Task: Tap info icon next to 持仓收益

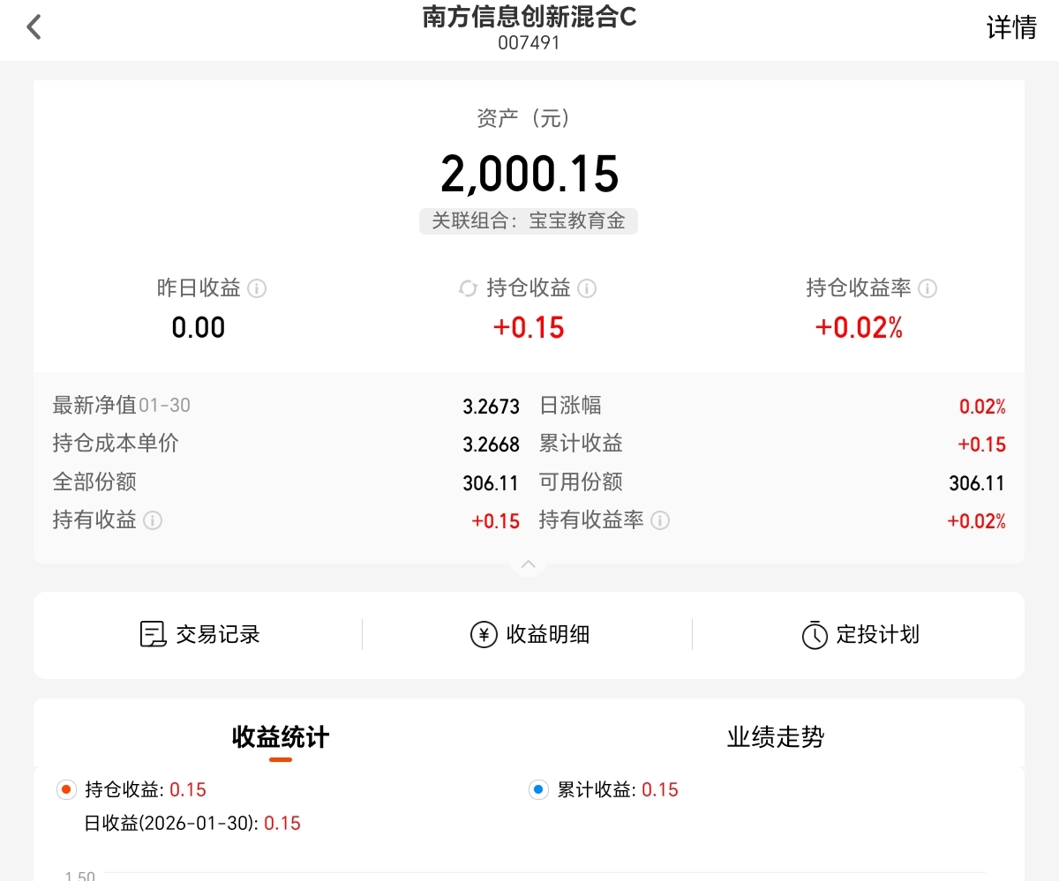Action: (587, 288)
